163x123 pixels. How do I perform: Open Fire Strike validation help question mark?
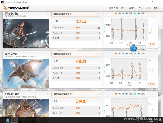point(98,14)
